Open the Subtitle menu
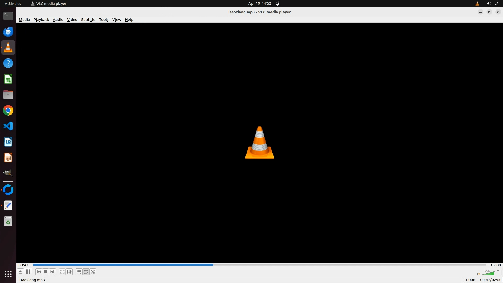 click(x=88, y=20)
